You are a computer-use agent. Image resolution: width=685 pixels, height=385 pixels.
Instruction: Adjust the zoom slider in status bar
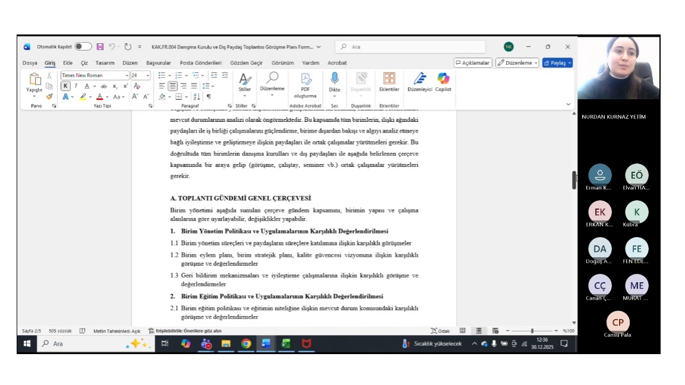[532, 331]
